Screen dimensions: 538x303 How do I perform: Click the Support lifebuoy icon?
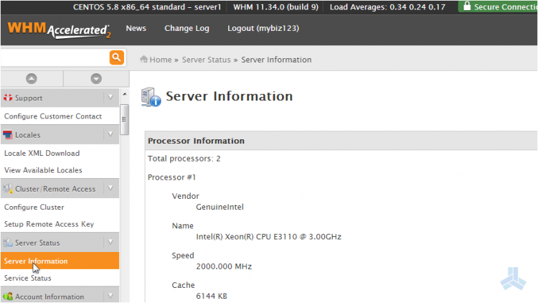[8, 98]
